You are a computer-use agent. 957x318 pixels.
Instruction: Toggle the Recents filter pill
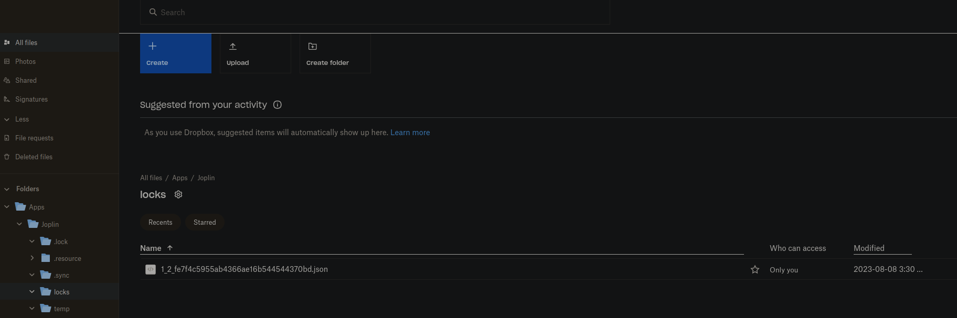(x=160, y=222)
